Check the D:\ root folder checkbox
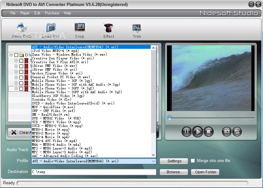The image size is (263, 188). point(16,55)
